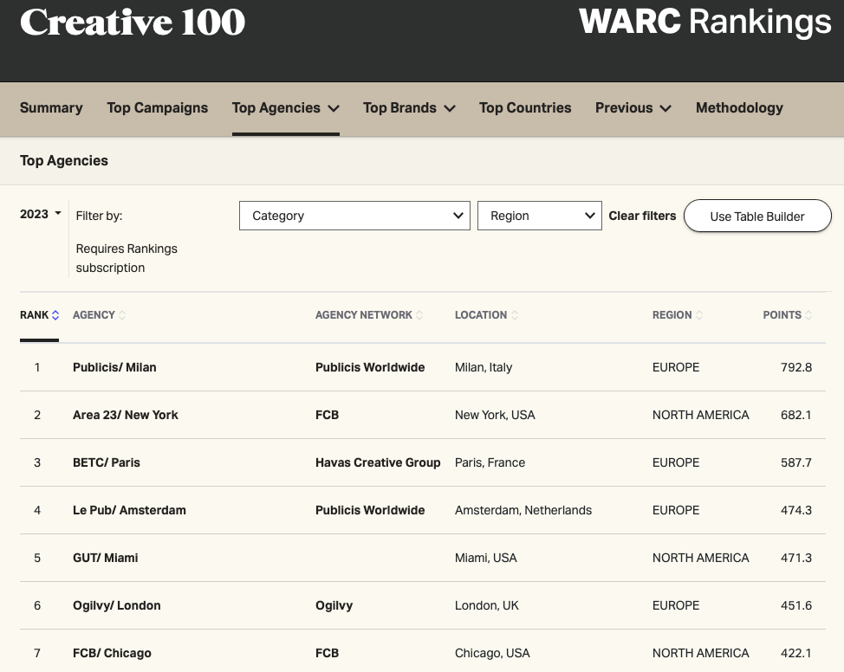The width and height of the screenshot is (844, 672).
Task: Expand the Previous menu chevron
Action: pyautogui.click(x=665, y=109)
